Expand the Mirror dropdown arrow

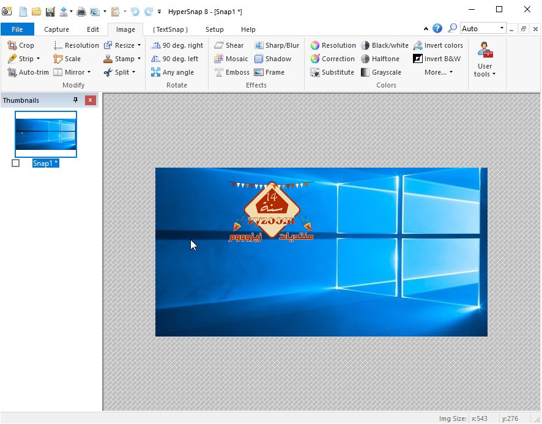89,72
